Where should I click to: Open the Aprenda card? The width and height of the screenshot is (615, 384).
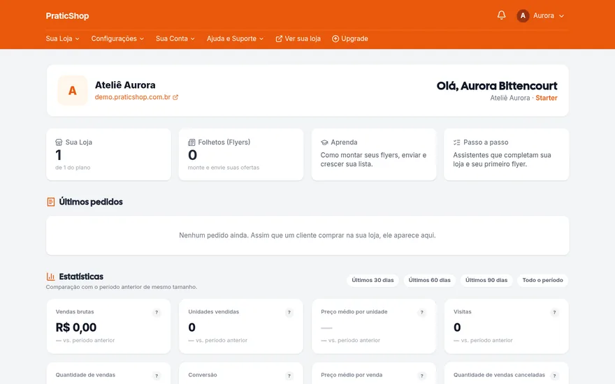point(374,154)
